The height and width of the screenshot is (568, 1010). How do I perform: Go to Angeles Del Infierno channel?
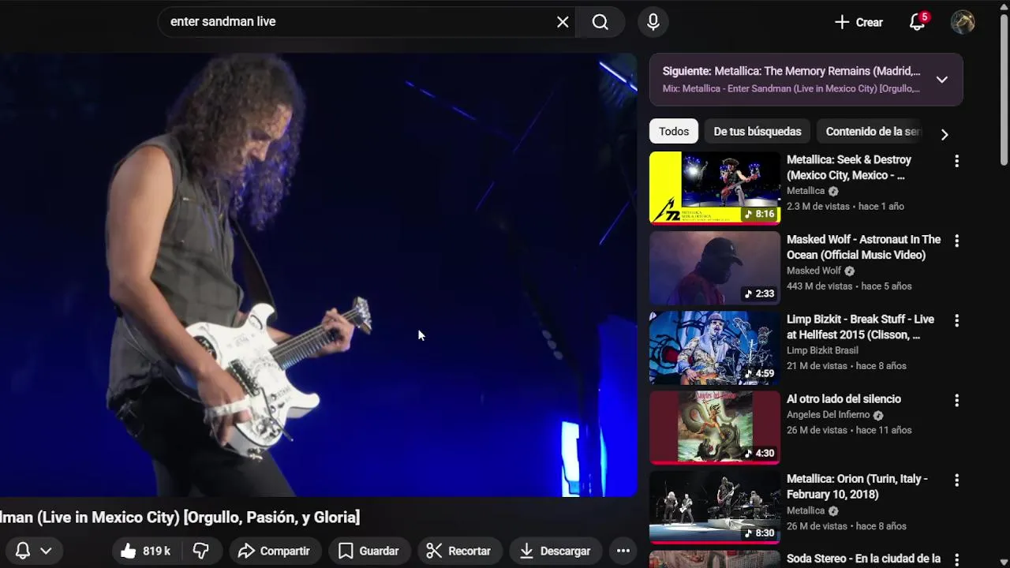[x=828, y=415]
